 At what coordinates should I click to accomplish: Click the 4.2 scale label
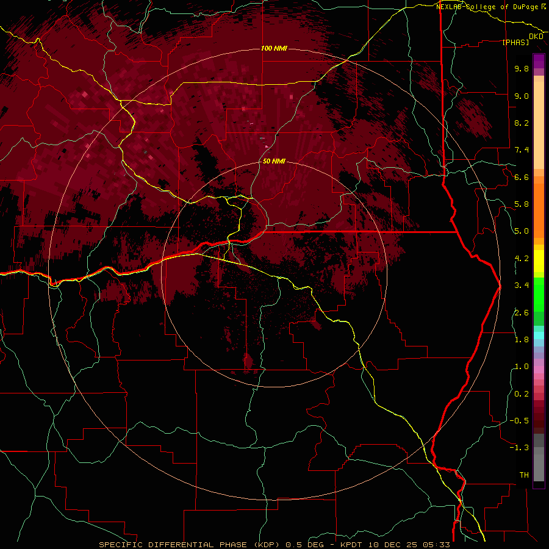coord(522,259)
